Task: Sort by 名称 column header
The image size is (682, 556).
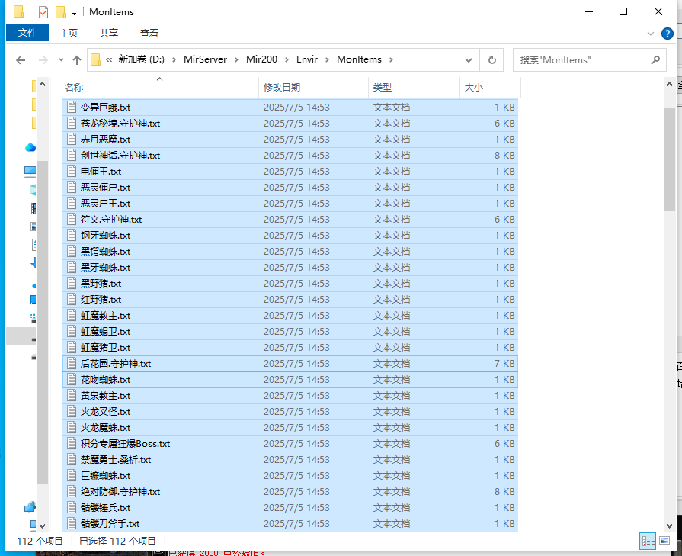Action: tap(161, 87)
